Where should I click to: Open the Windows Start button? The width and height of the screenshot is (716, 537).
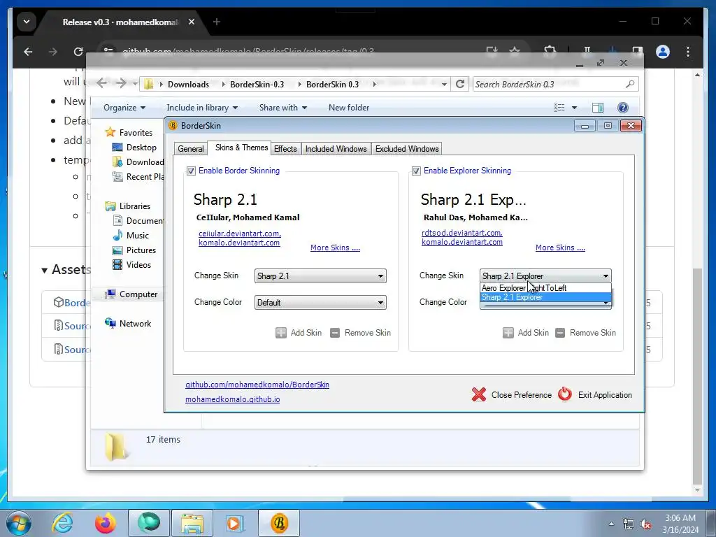click(18, 523)
